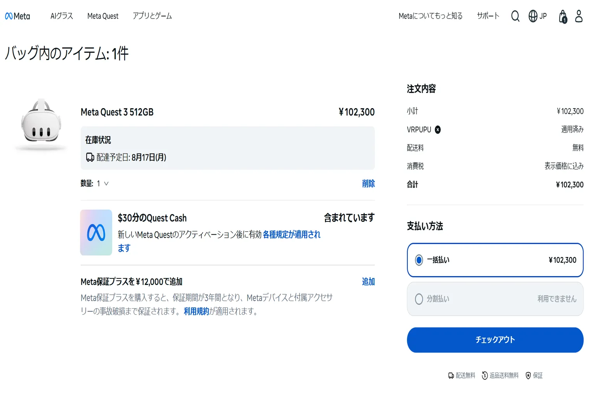Image resolution: width=596 pixels, height=397 pixels.
Task: Click the Quest Cash Meta logo thumbnail
Action: (x=96, y=233)
